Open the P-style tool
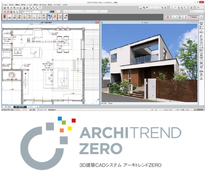The width and height of the screenshot is (205, 174). tap(60, 17)
